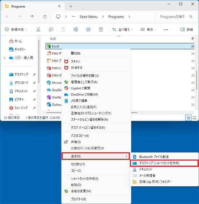Viewport: 199px width, 204px height.
Task: Open ドキュメント in quick access
Action: coord(18,91)
